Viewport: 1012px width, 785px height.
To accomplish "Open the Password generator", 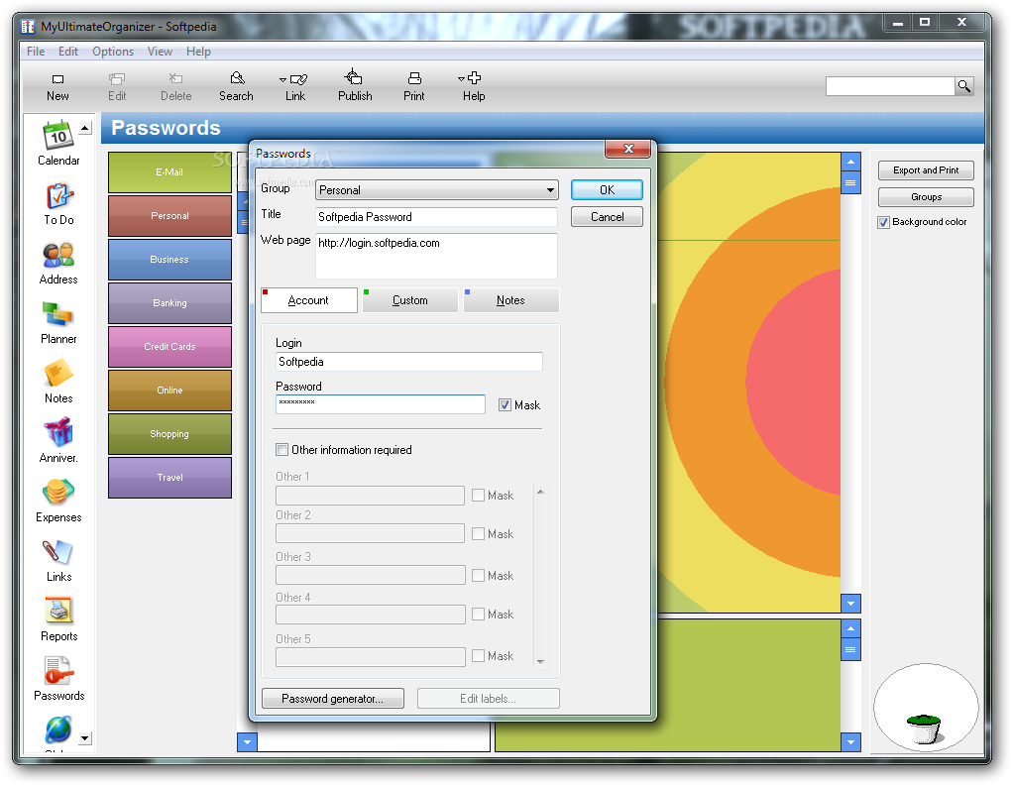I will click(332, 699).
